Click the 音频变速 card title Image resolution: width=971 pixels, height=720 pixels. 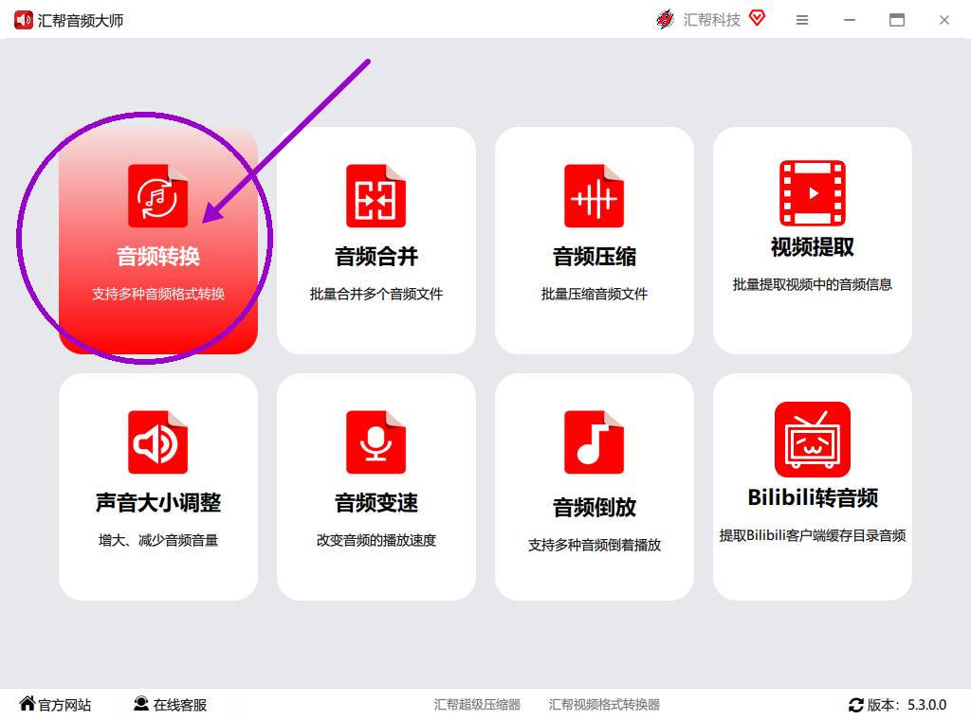[376, 502]
